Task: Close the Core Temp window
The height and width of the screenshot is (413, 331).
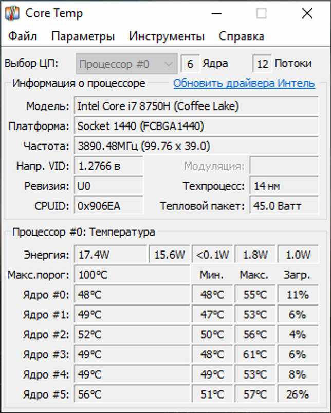Action: pyautogui.click(x=307, y=13)
